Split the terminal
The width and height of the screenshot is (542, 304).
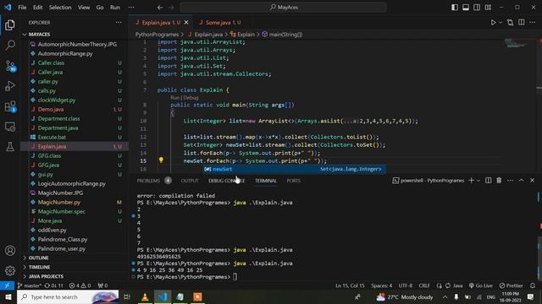click(488, 180)
